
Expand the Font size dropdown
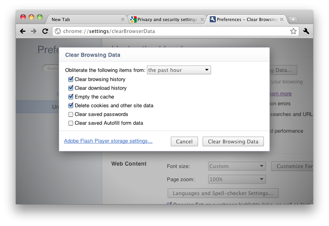(x=237, y=166)
